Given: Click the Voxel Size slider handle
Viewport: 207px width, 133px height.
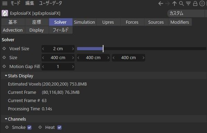Looking at the screenshot, I should [103, 48].
